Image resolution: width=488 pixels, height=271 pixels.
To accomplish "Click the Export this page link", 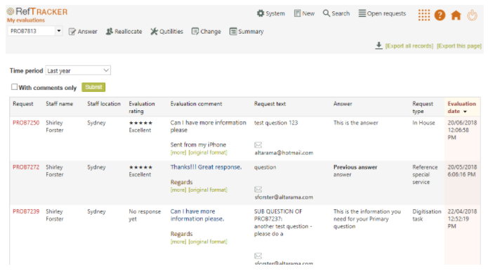I will tap(459, 46).
